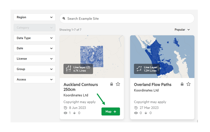The width and height of the screenshot is (210, 132).
Task: Expand the Region filter dropdown
Action: [34, 17]
